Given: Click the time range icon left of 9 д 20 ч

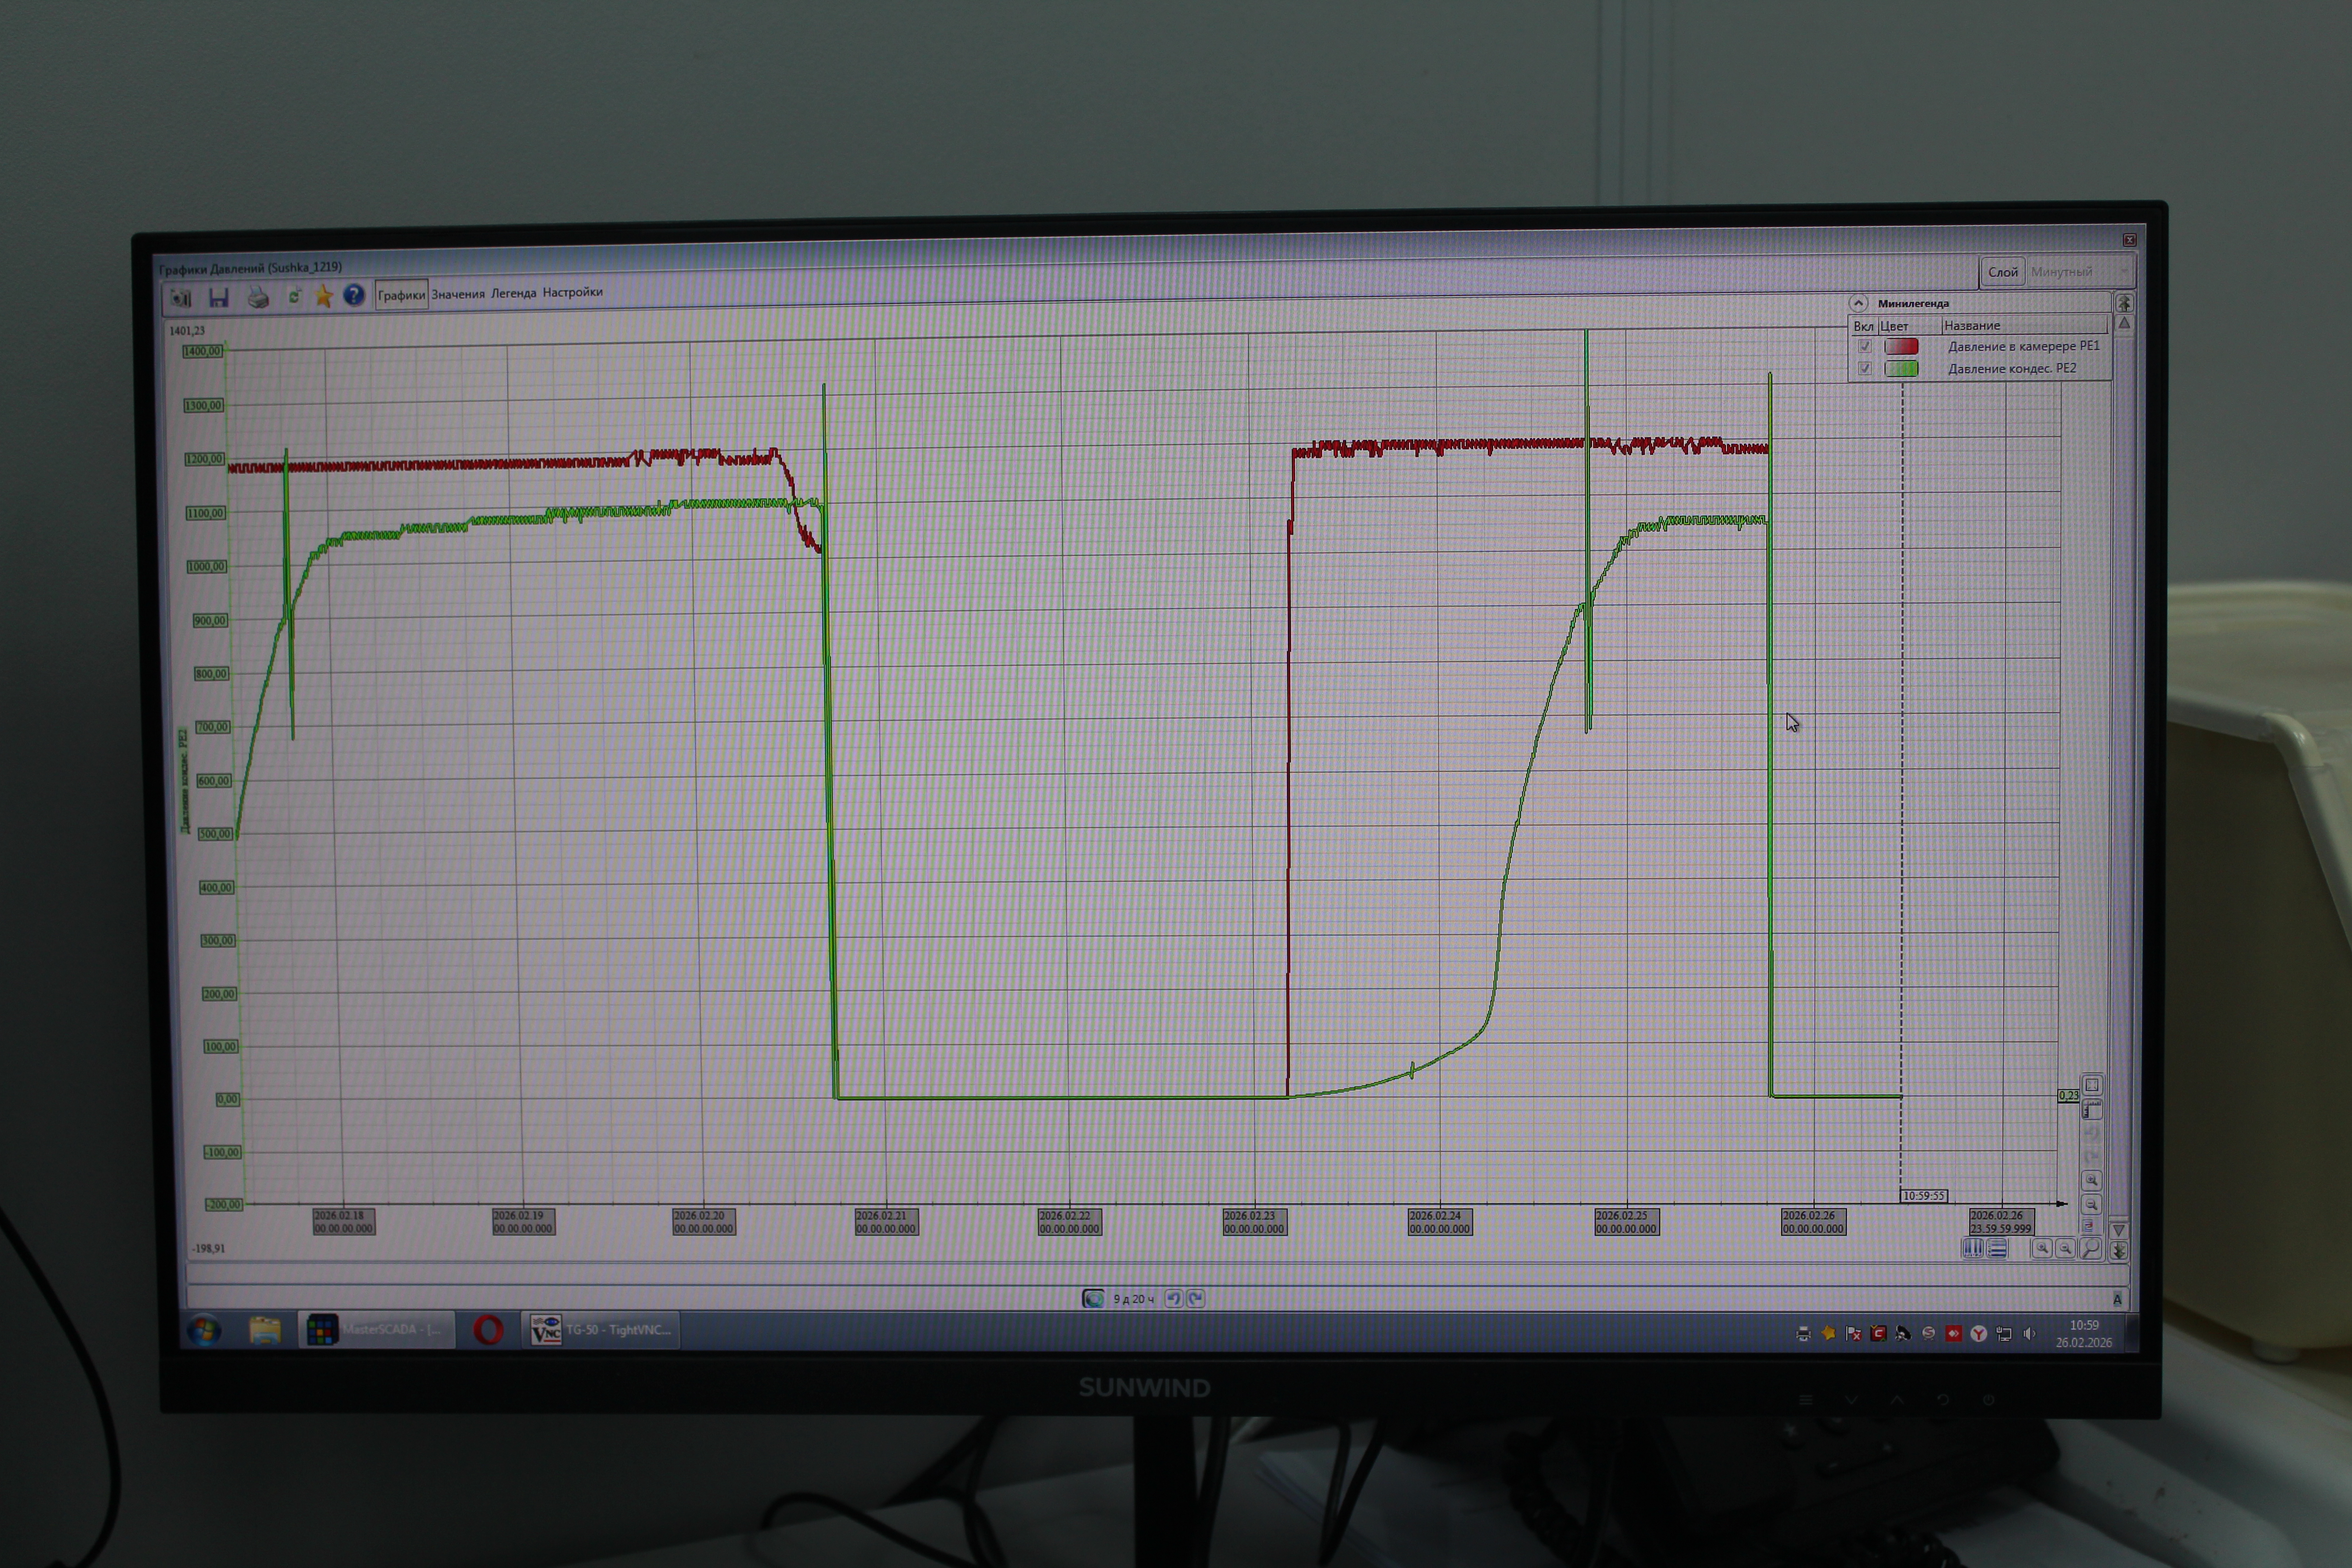Looking at the screenshot, I should (x=1093, y=1299).
